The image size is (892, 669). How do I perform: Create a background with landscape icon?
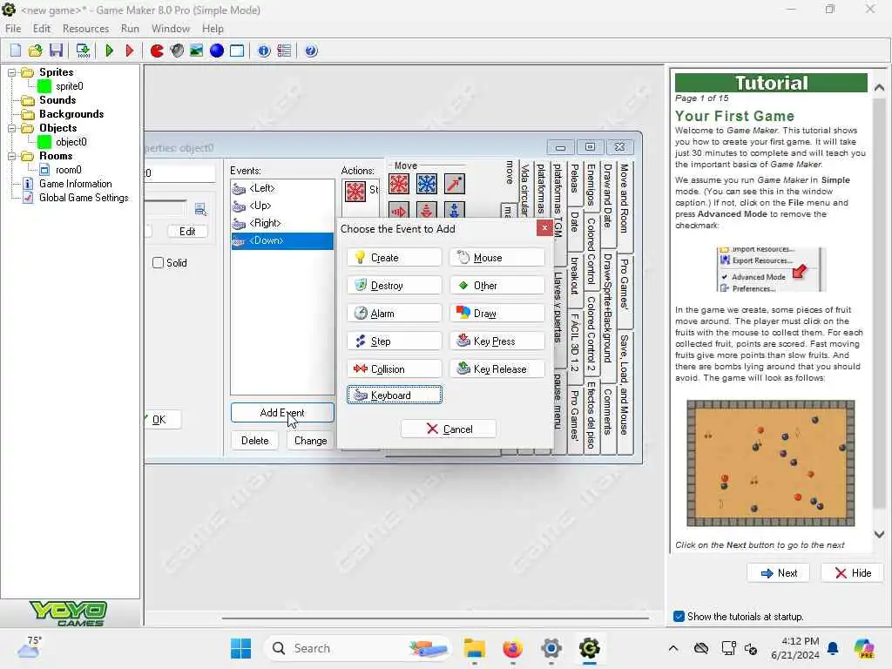196,51
